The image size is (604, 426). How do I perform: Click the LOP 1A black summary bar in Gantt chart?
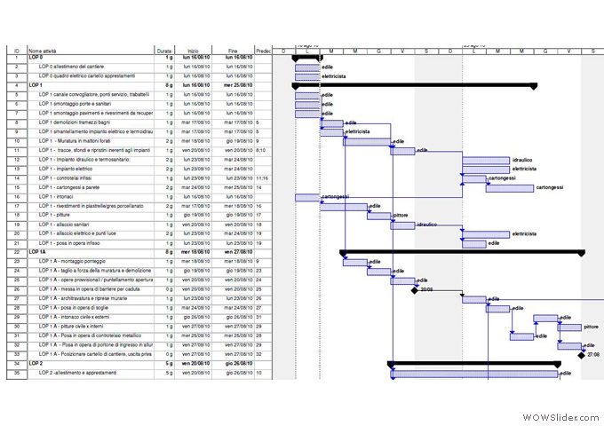pyautogui.click(x=462, y=252)
